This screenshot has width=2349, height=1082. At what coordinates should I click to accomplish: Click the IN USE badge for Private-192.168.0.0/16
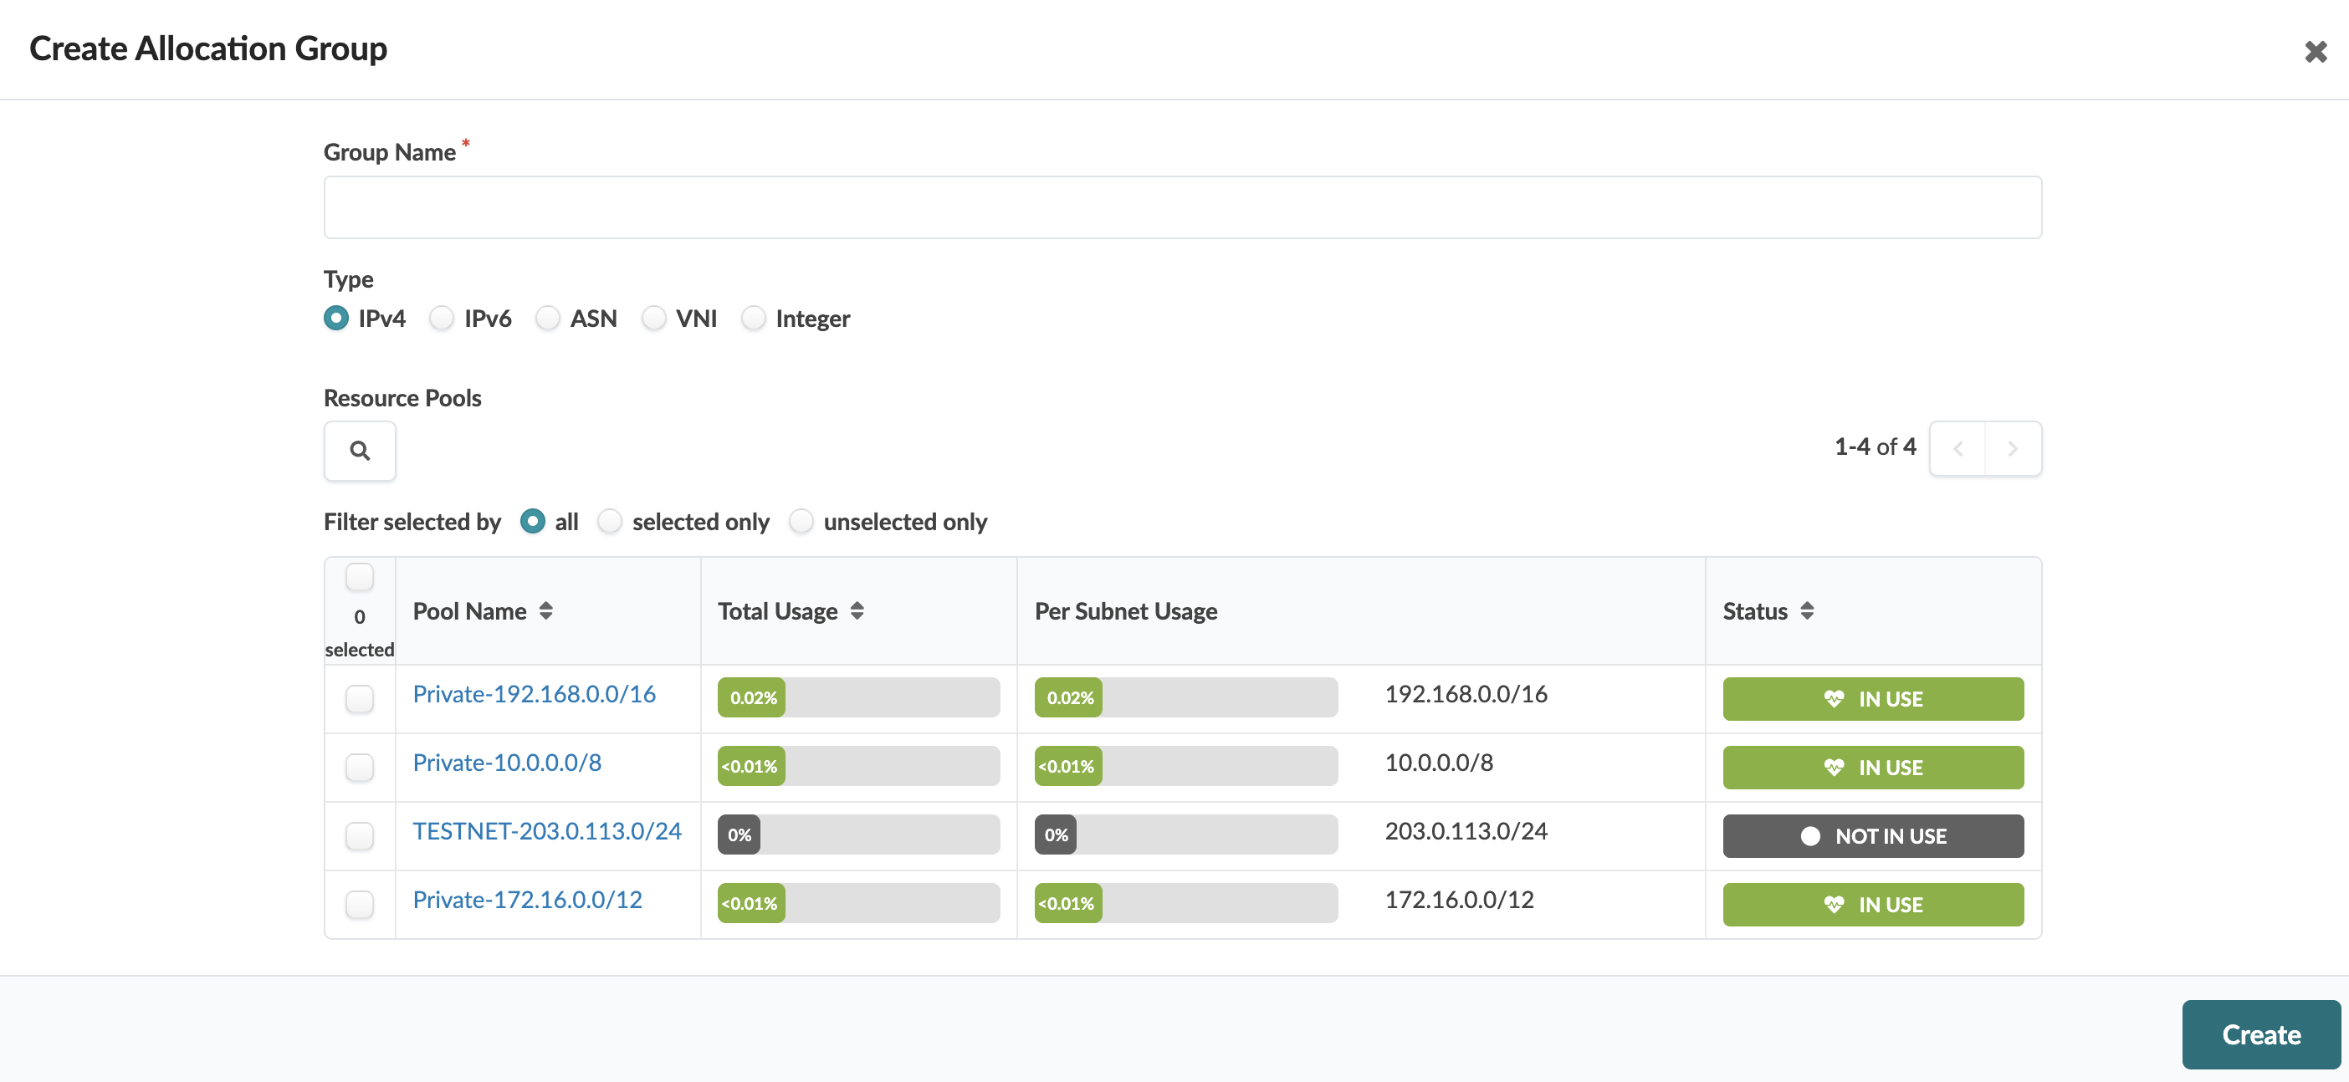[x=1872, y=699]
